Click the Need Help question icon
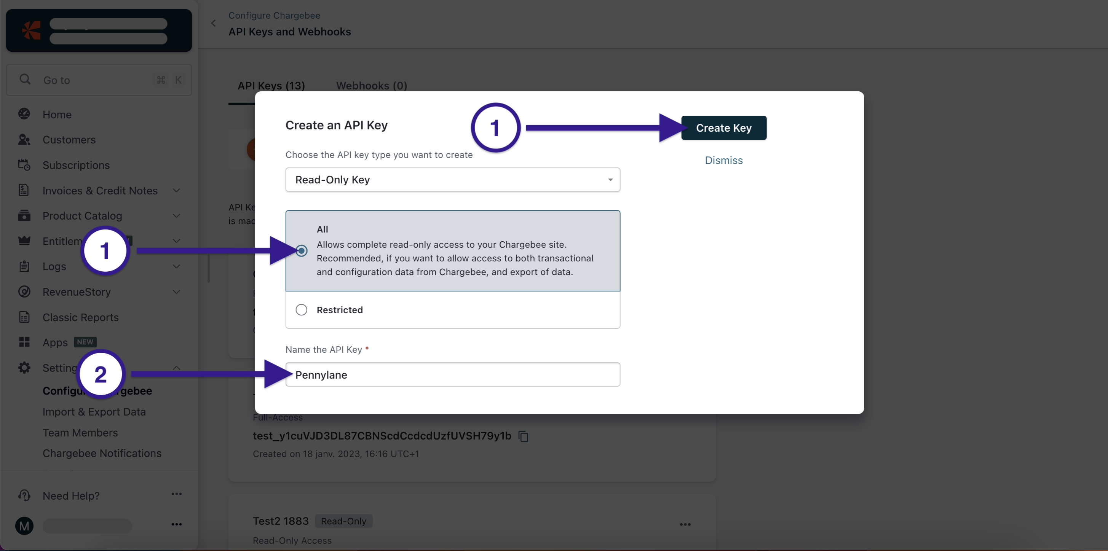The width and height of the screenshot is (1108, 551). (24, 495)
